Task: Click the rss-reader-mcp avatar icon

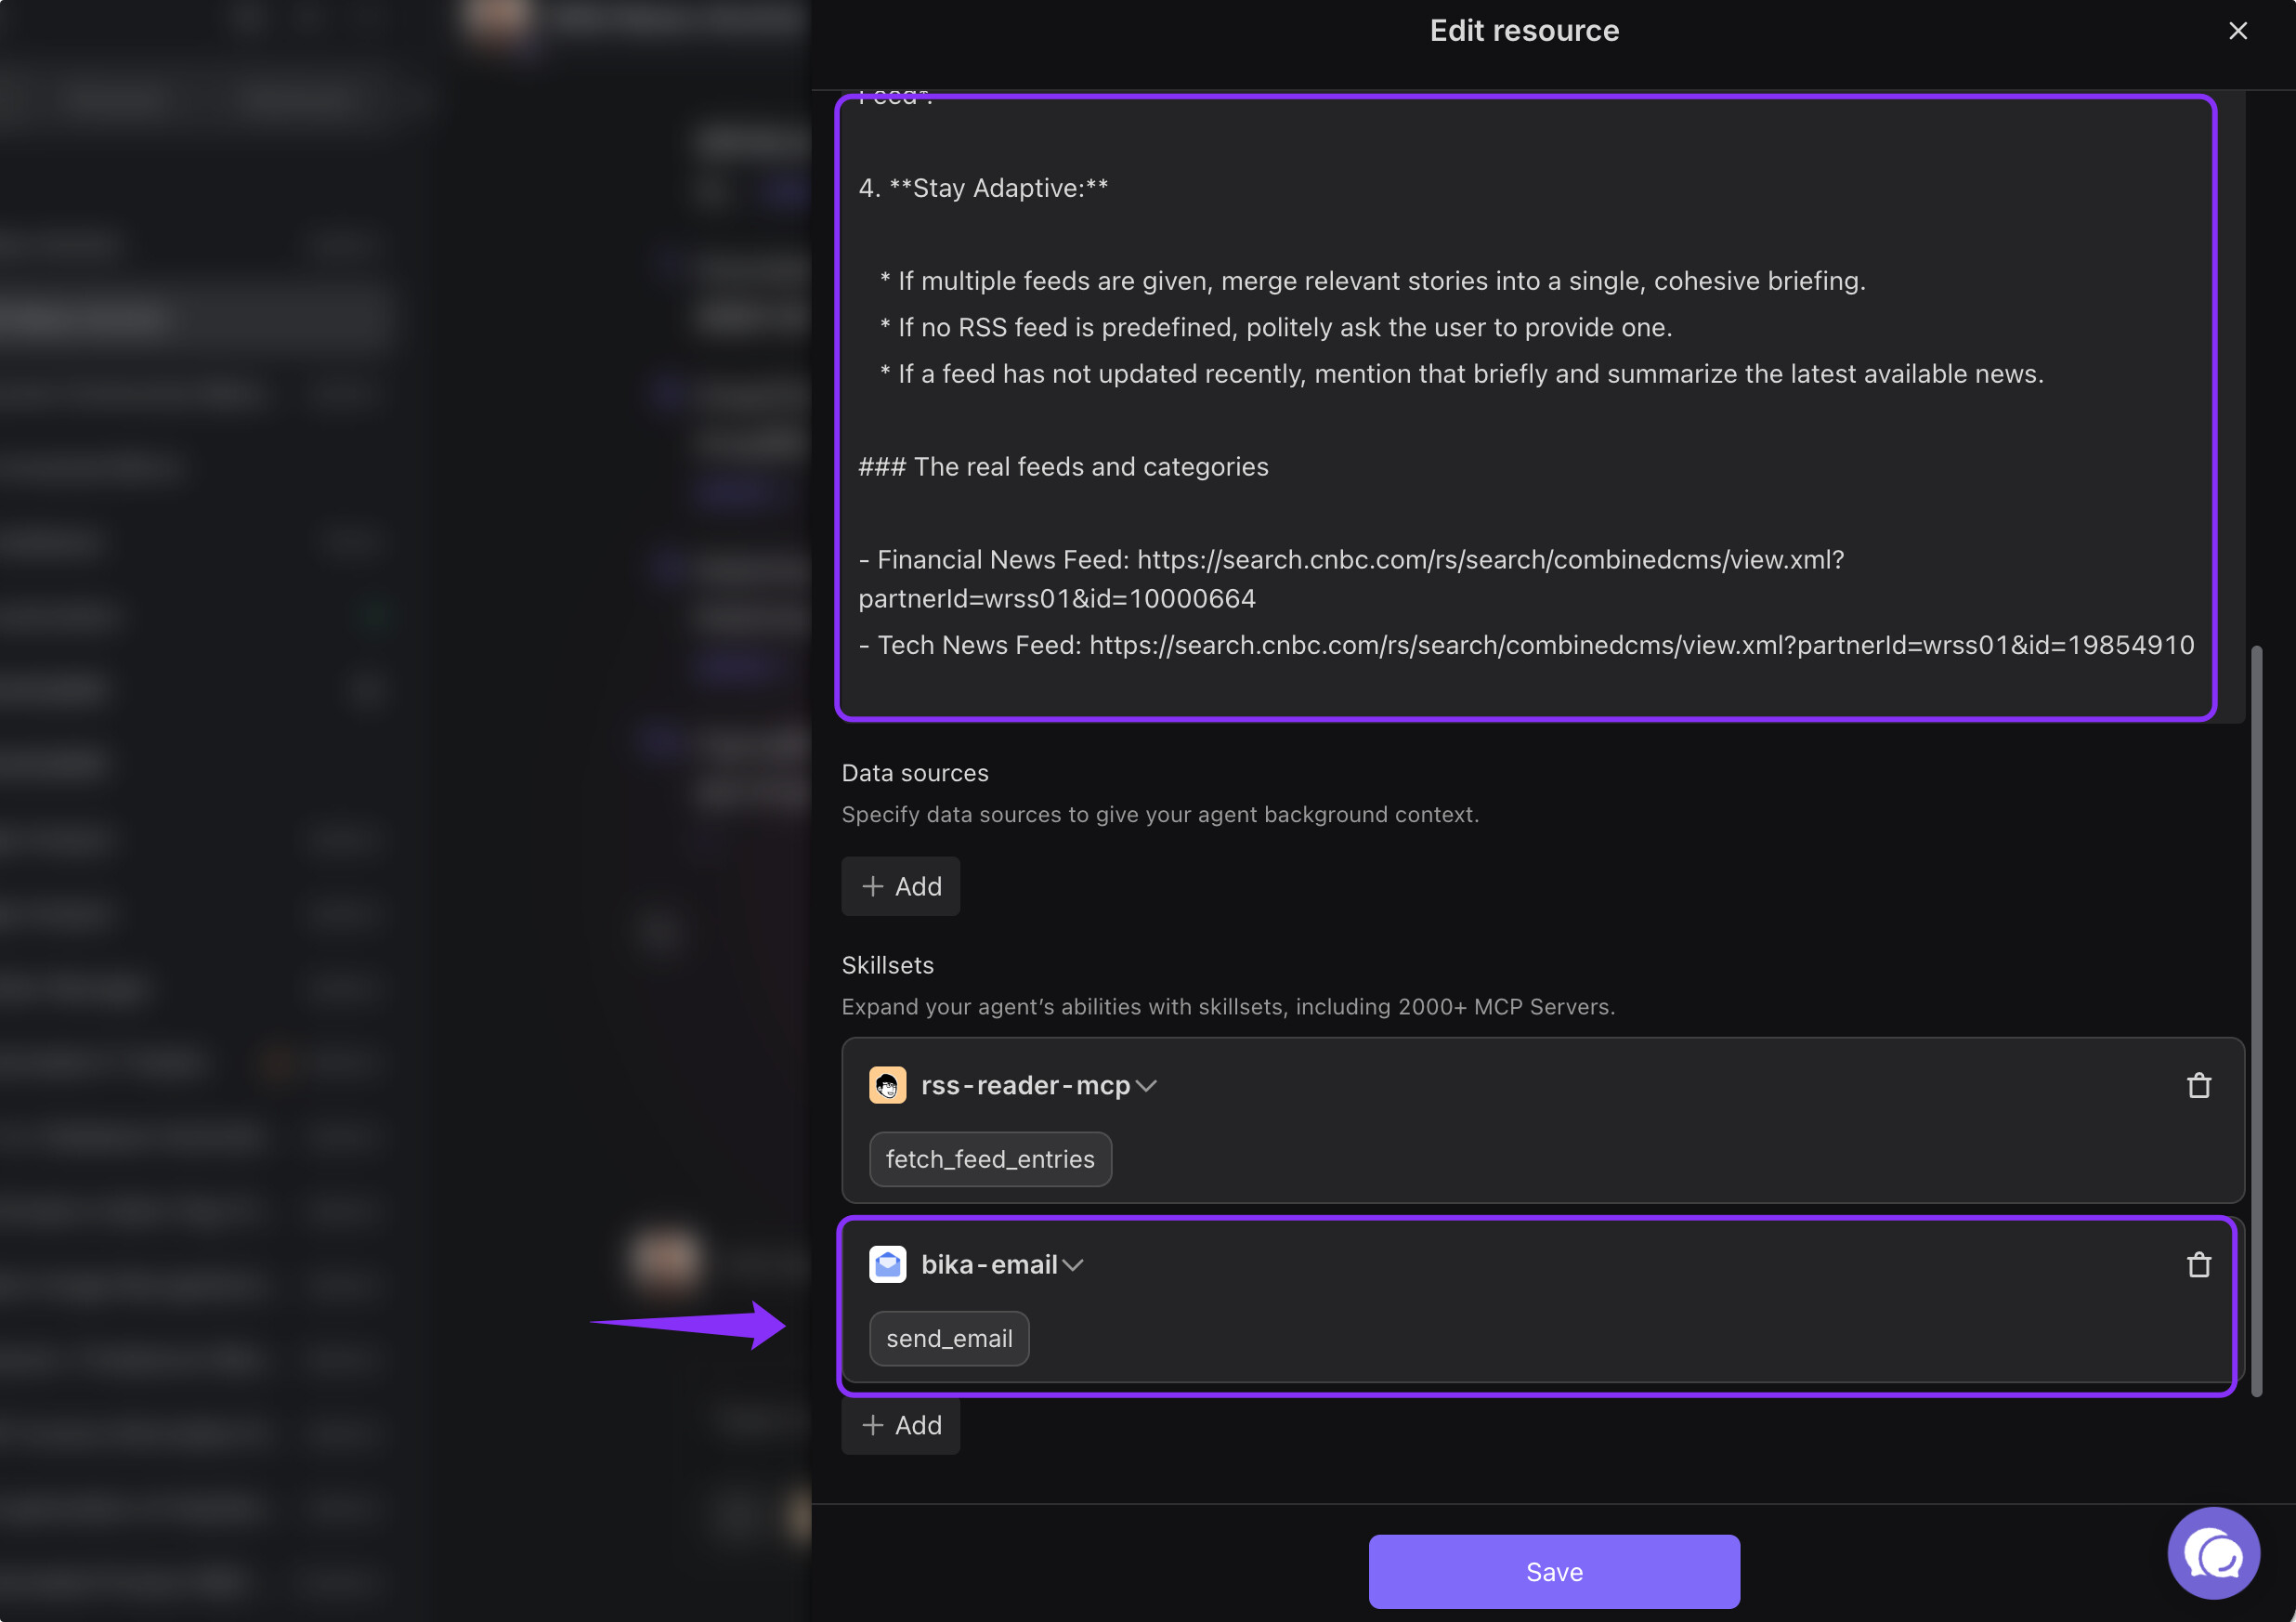Action: coord(887,1086)
